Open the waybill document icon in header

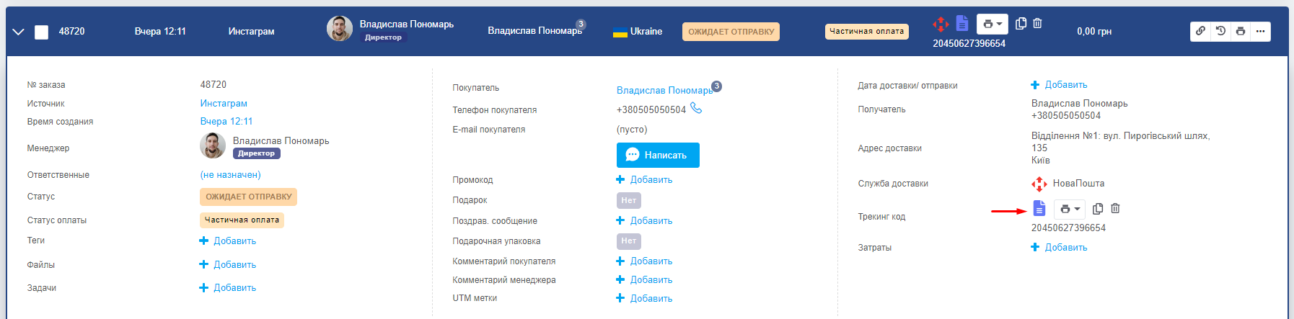962,24
